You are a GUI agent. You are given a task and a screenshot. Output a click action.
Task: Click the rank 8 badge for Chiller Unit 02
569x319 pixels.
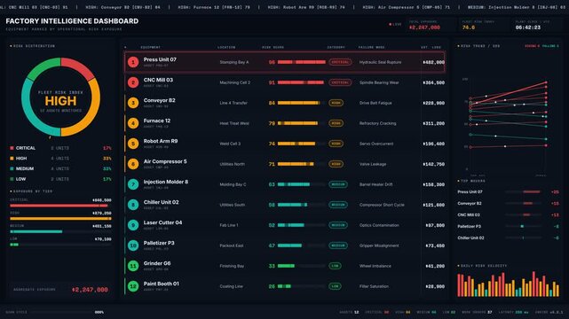(133, 205)
